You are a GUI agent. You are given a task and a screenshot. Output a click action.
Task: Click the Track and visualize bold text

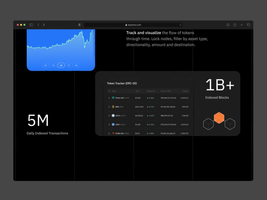point(144,33)
